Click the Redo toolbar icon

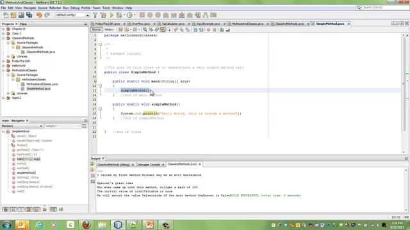(47, 15)
